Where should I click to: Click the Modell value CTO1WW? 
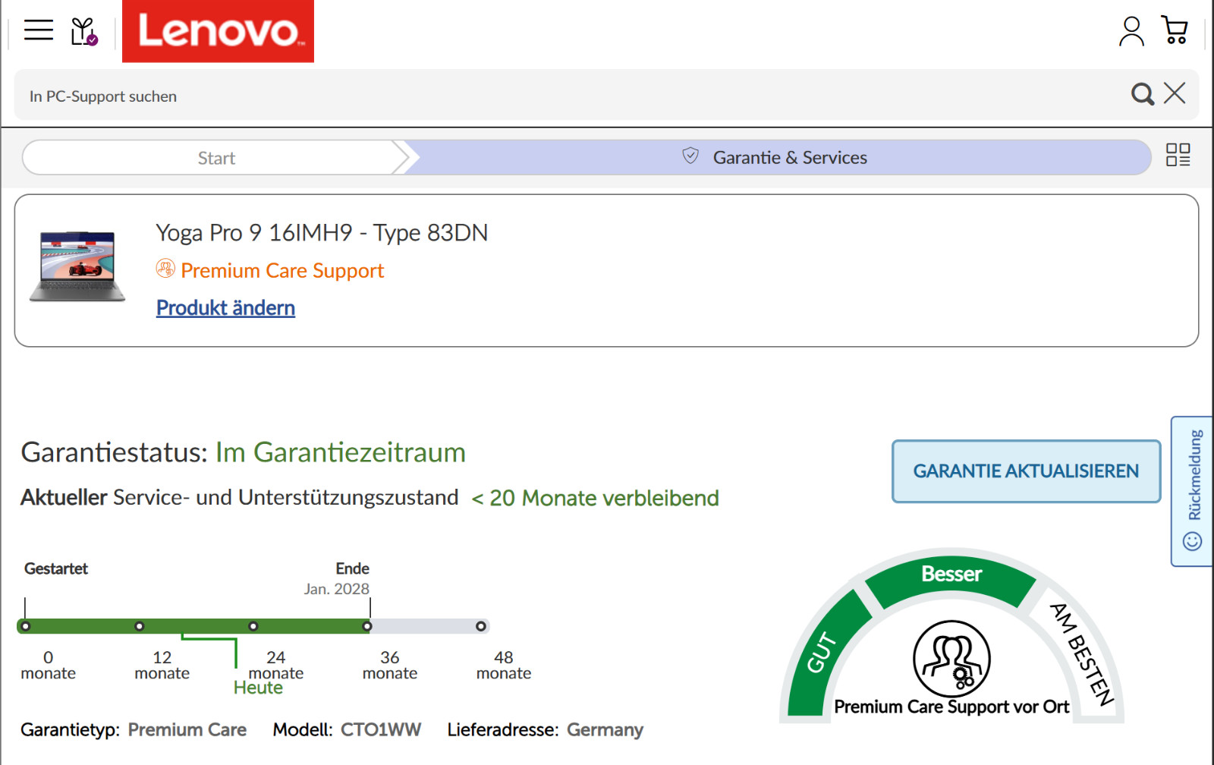coord(381,730)
